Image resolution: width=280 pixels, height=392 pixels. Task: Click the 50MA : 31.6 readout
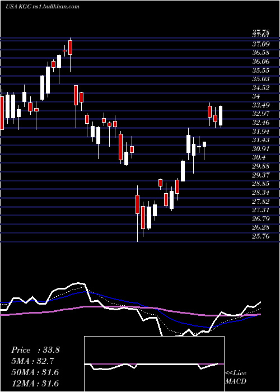click(x=35, y=372)
